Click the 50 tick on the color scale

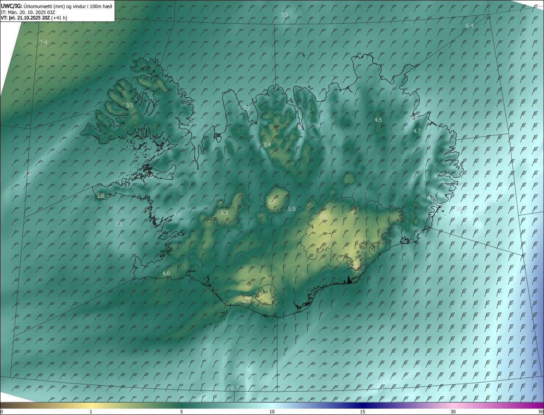pyautogui.click(x=541, y=412)
